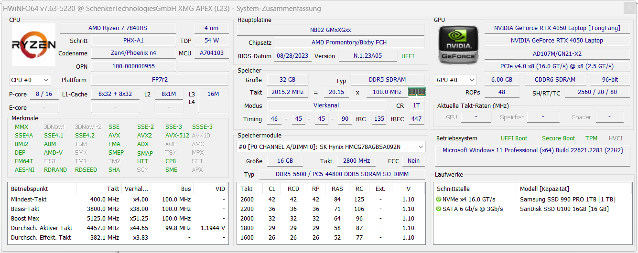Close the System-Zusammenfassung window
The image size is (638, 253).
[x=630, y=8]
